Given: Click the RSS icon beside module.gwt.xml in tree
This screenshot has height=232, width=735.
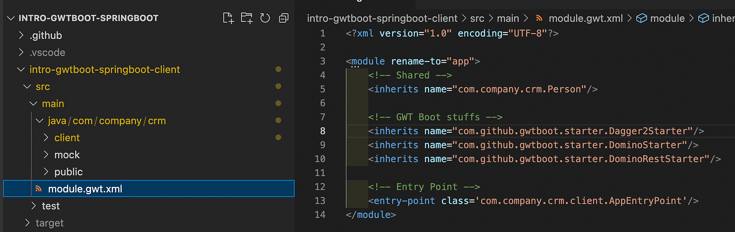Looking at the screenshot, I should [x=38, y=189].
